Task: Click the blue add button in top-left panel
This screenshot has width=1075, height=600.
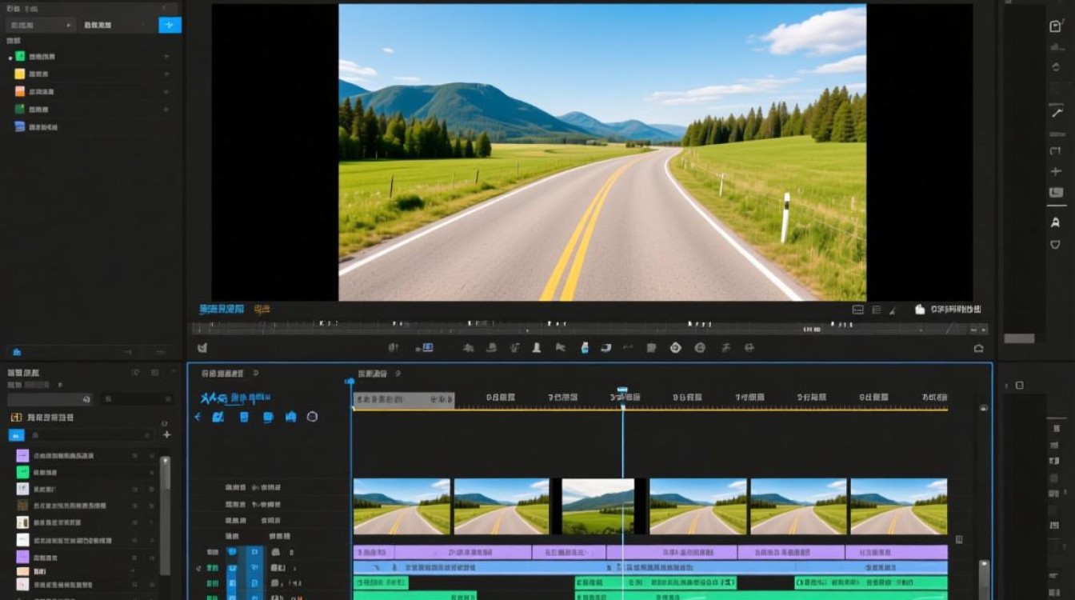Action: pos(170,25)
